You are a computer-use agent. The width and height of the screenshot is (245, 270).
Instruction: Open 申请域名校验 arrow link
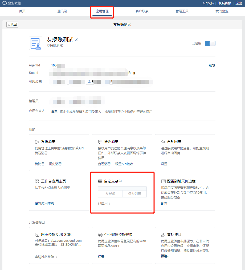coord(57,257)
